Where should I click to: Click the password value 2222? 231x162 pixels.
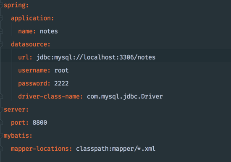(61, 83)
